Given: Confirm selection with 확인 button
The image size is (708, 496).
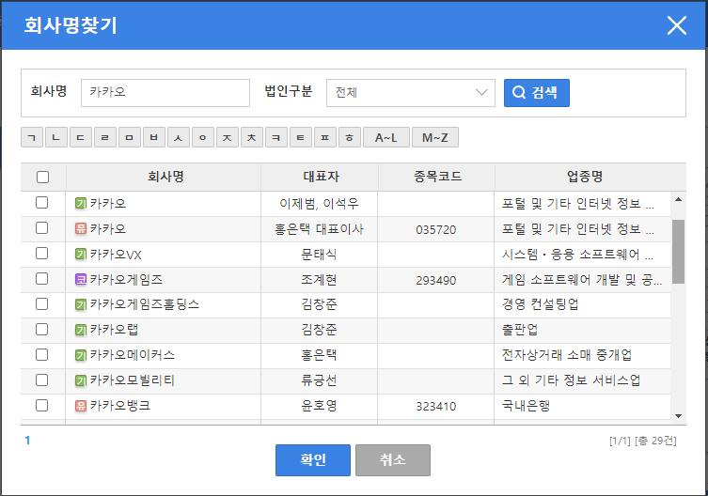Looking at the screenshot, I should pyautogui.click(x=313, y=460).
